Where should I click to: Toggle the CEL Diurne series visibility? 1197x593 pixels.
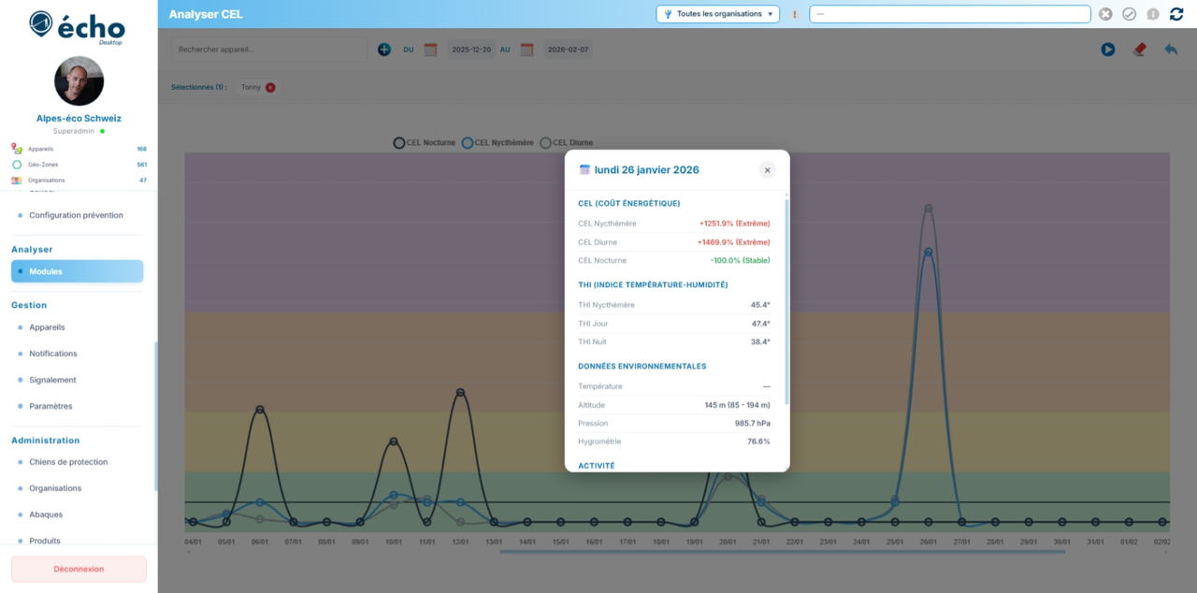546,142
